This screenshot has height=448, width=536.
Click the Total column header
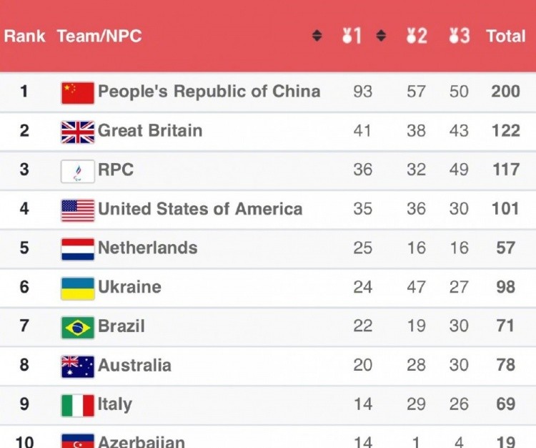tap(505, 36)
